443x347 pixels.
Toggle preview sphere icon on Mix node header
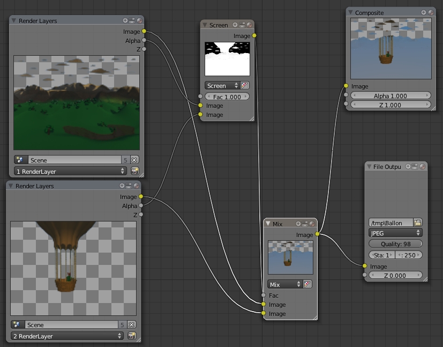(312, 224)
